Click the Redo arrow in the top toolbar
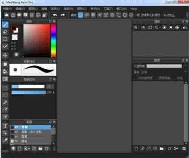 (x=63, y=15)
